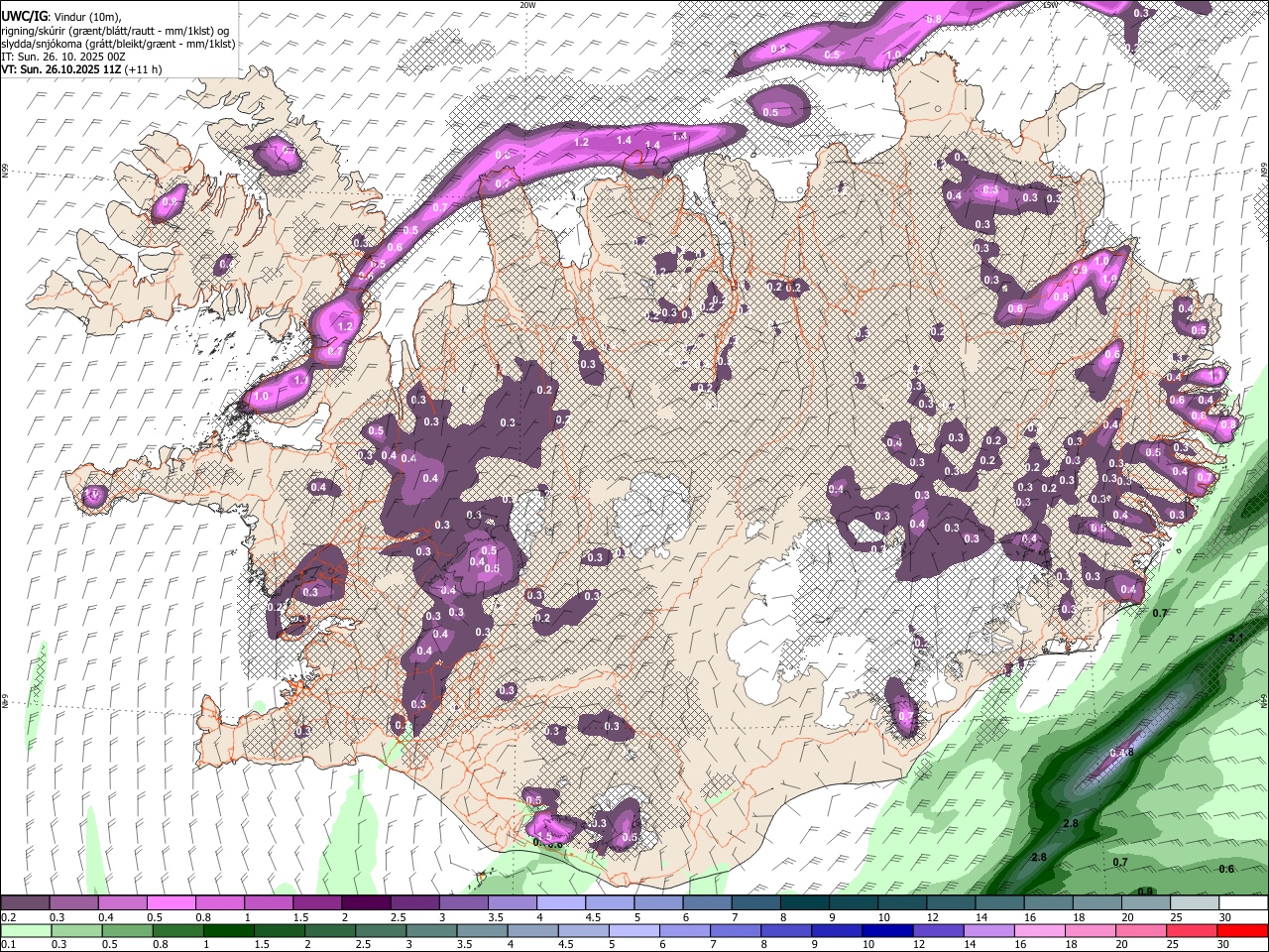
Task: Pick the bright red 30 swatch in lower legend row
Action: click(1241, 930)
